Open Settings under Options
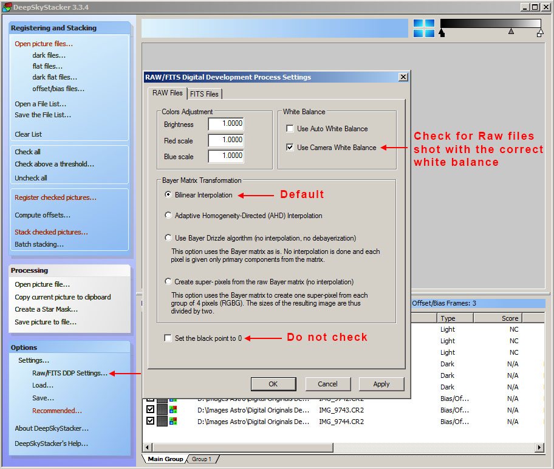Viewport: 554px width, 469px height. pyautogui.click(x=33, y=360)
